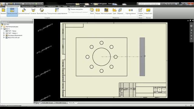Open the Модель browser dropdown header
This screenshot has width=194, height=109.
tap(5, 22)
